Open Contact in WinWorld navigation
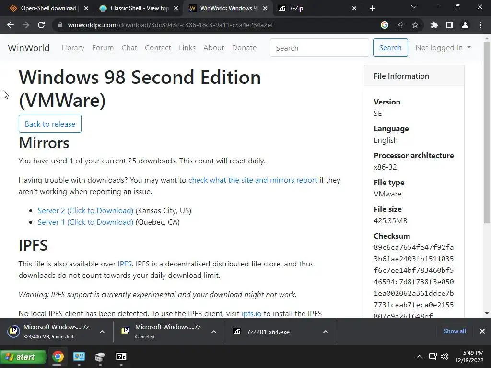Screen dimensions: 491x368 158,47
